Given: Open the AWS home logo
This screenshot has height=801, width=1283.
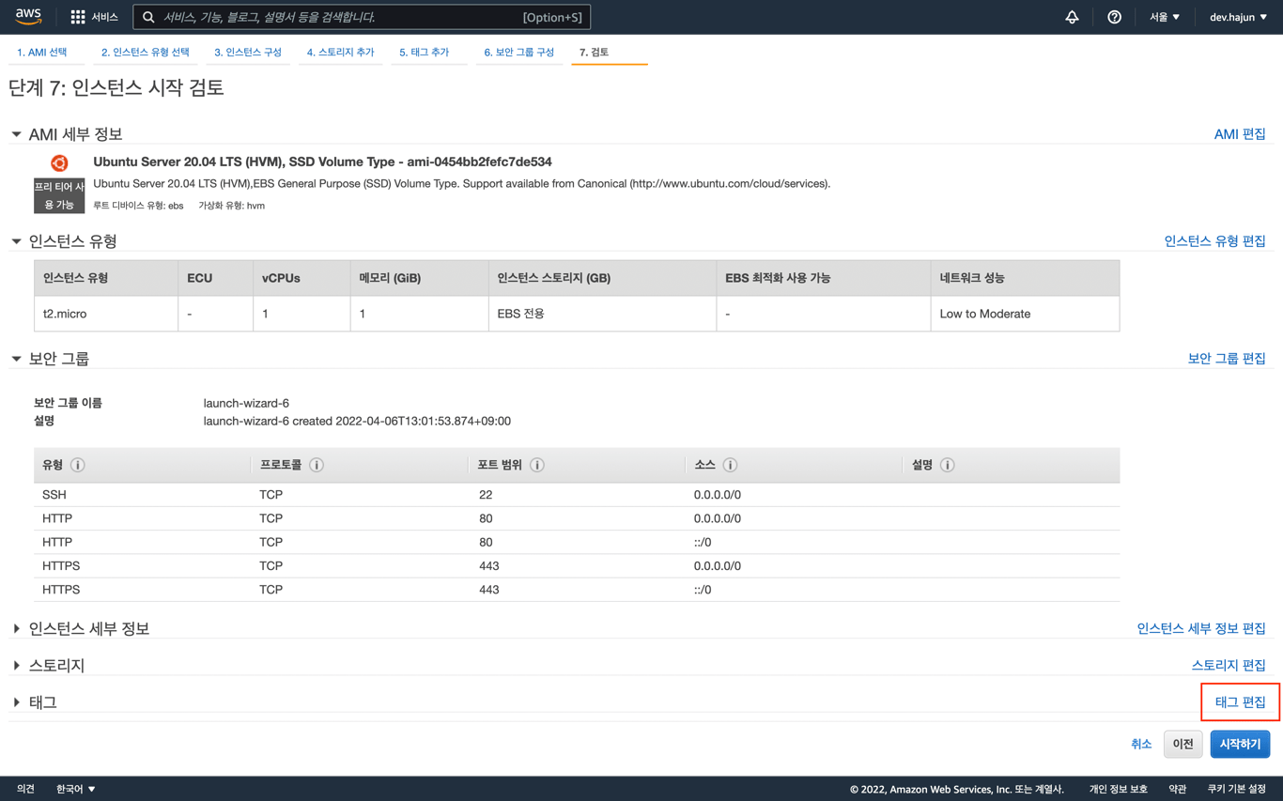Looking at the screenshot, I should tap(28, 16).
